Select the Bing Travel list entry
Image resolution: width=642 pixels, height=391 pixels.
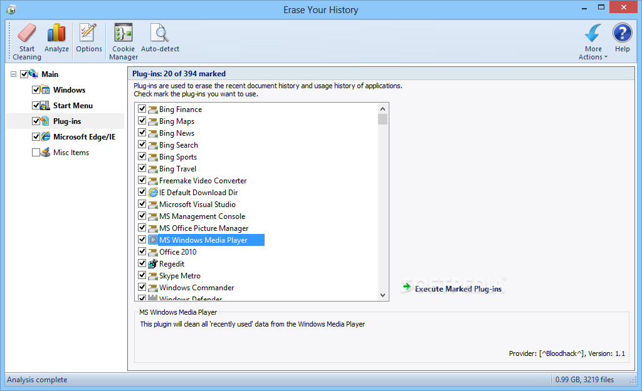[177, 169]
